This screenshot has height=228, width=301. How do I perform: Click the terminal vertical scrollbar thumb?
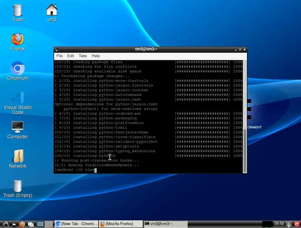click(x=245, y=150)
